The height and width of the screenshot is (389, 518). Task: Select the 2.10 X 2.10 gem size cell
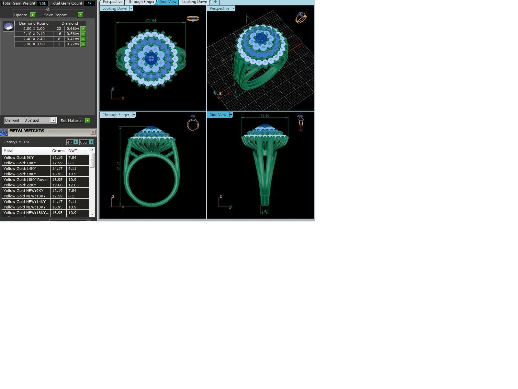[34, 34]
